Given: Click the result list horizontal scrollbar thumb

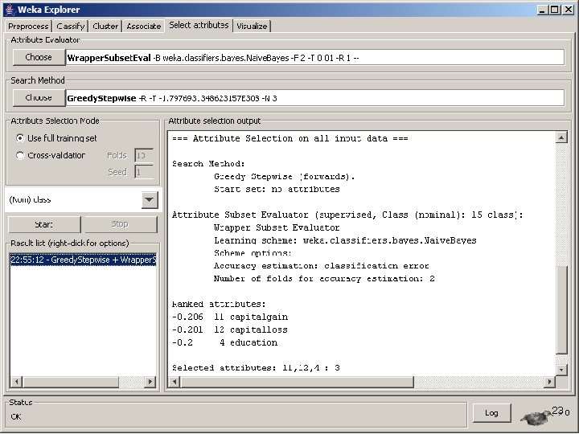Looking at the screenshot, I should (71, 382).
